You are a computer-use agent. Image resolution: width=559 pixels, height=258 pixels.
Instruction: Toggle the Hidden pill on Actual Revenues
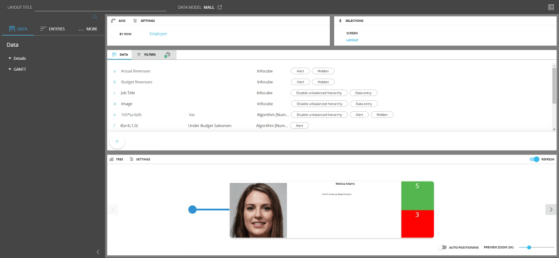[323, 71]
